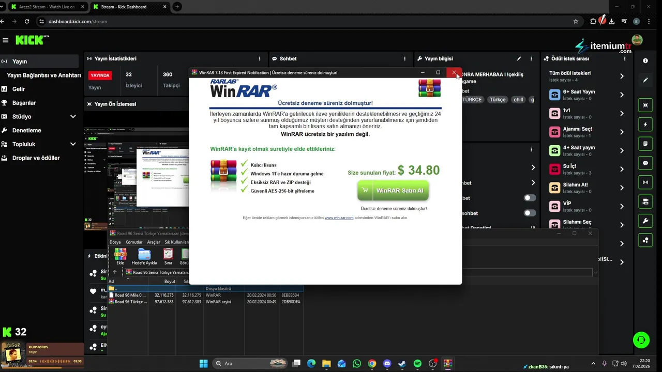Click the Hedefe Ayıkla extract icon
The image size is (662, 372).
click(x=144, y=256)
